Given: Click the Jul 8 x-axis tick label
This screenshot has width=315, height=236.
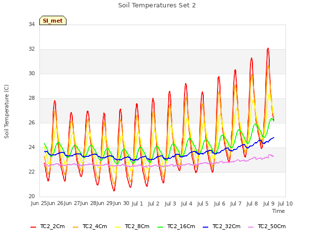Looking at the screenshot, I should point(252,204).
